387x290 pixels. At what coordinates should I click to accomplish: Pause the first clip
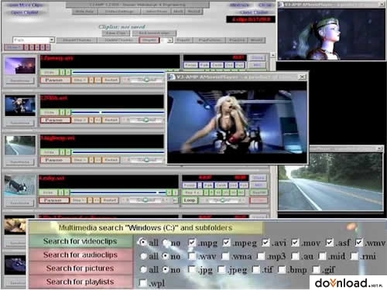pyautogui.click(x=55, y=80)
